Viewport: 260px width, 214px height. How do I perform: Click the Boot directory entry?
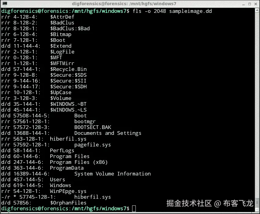(81, 116)
